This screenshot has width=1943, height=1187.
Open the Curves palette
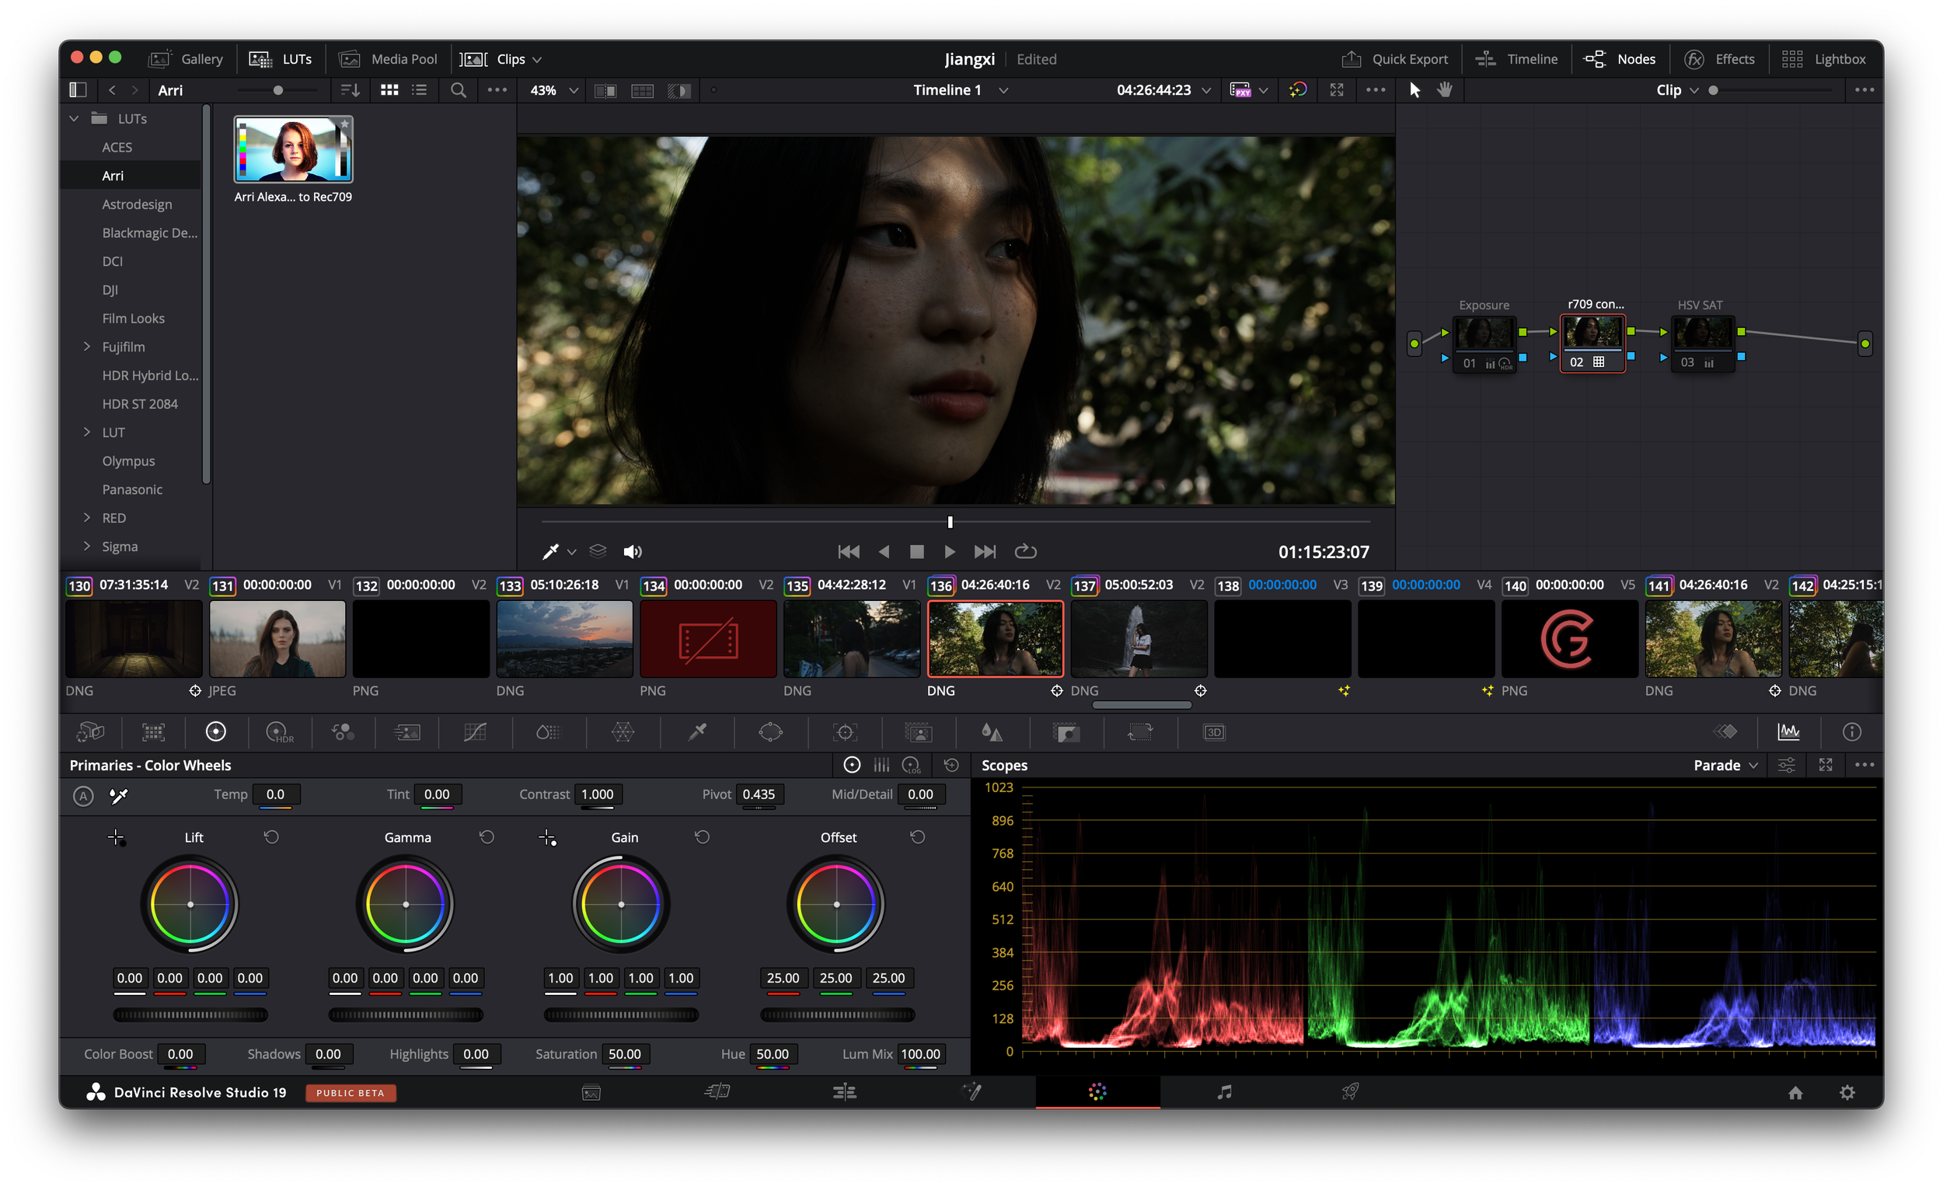[475, 732]
